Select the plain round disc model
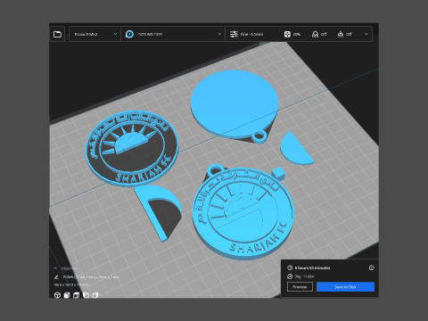 tap(234, 104)
